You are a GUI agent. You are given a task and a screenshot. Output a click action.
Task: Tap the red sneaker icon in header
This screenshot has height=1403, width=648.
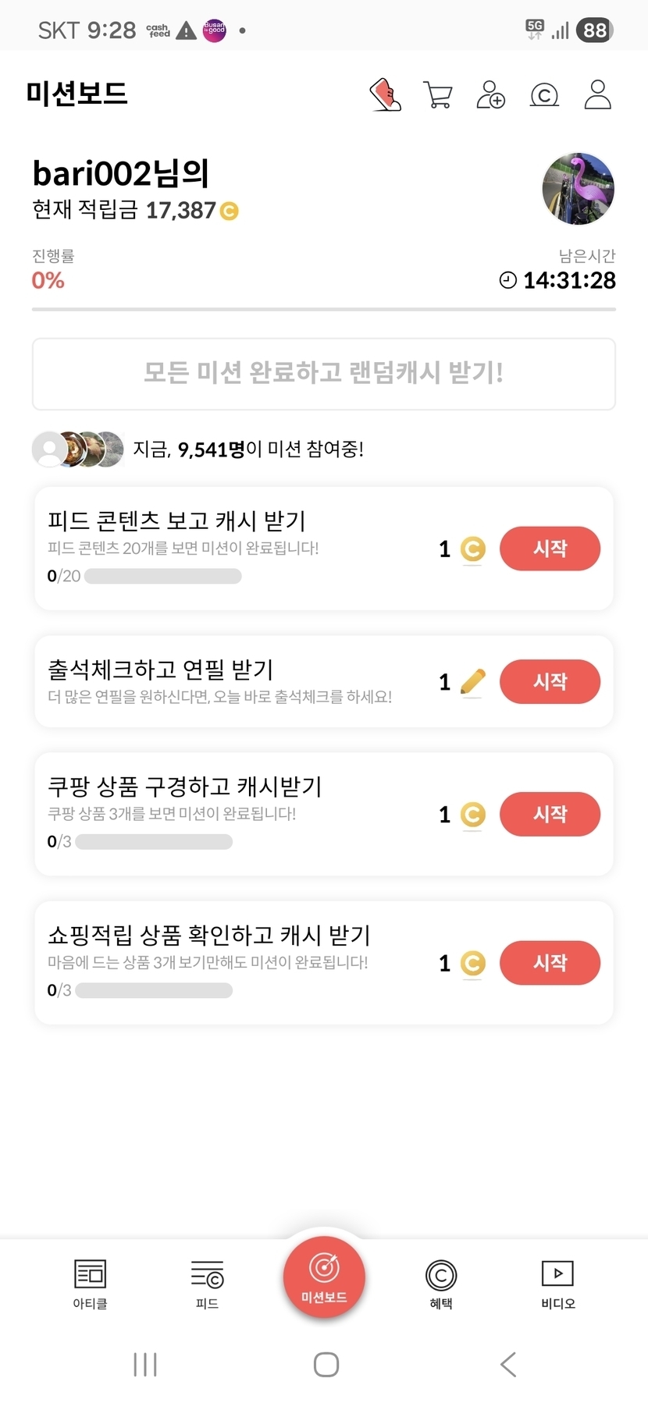tap(385, 95)
